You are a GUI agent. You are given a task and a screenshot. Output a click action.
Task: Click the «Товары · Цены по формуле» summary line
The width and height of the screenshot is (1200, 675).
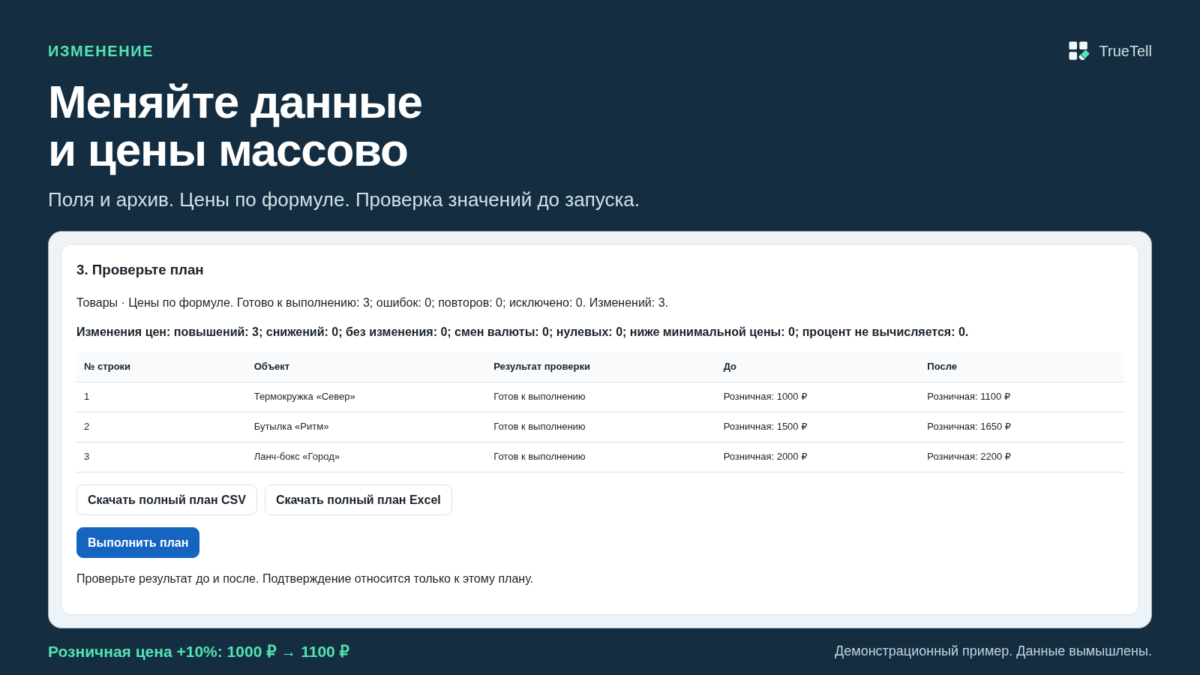pyautogui.click(x=372, y=303)
